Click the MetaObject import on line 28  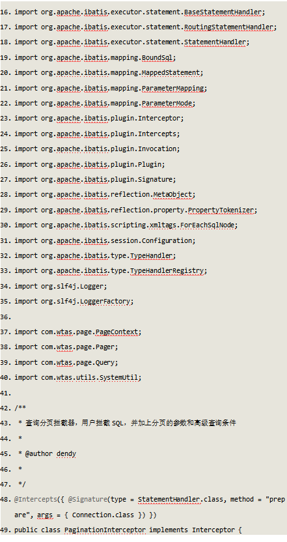[172, 195]
